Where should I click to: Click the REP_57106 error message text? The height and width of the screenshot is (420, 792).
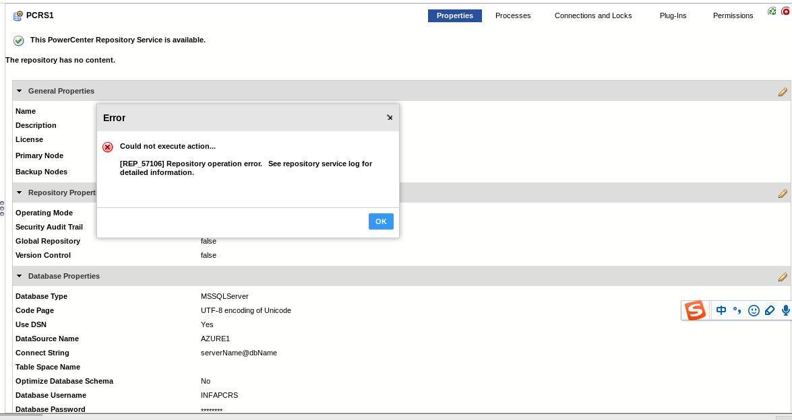(x=246, y=168)
